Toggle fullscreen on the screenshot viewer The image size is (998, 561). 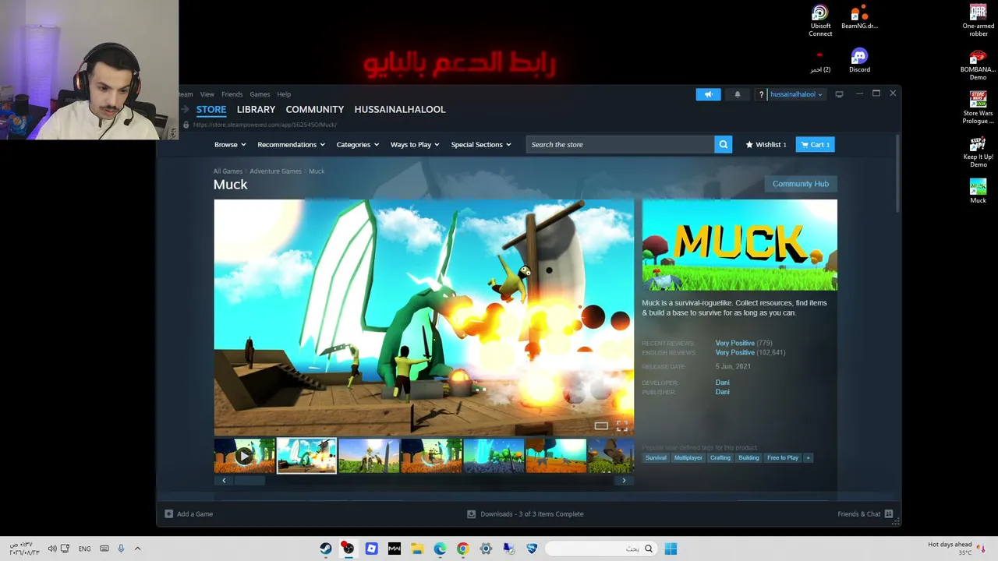click(x=622, y=425)
